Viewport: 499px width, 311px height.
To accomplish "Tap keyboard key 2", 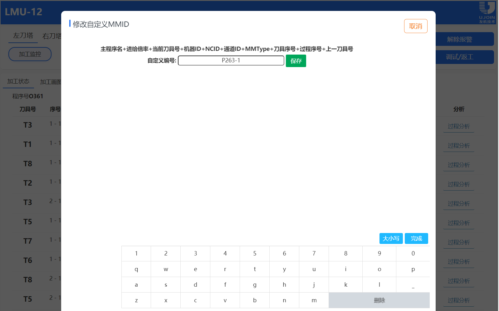I will (166, 254).
